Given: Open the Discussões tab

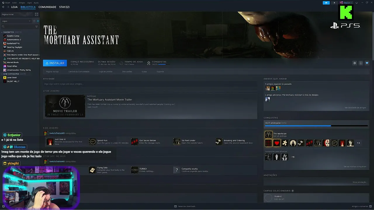Looking at the screenshot, I should (127, 71).
